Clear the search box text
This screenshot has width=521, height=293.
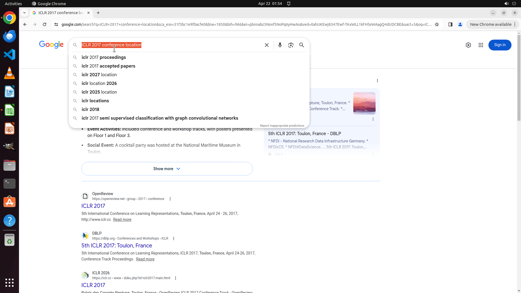tap(266, 45)
